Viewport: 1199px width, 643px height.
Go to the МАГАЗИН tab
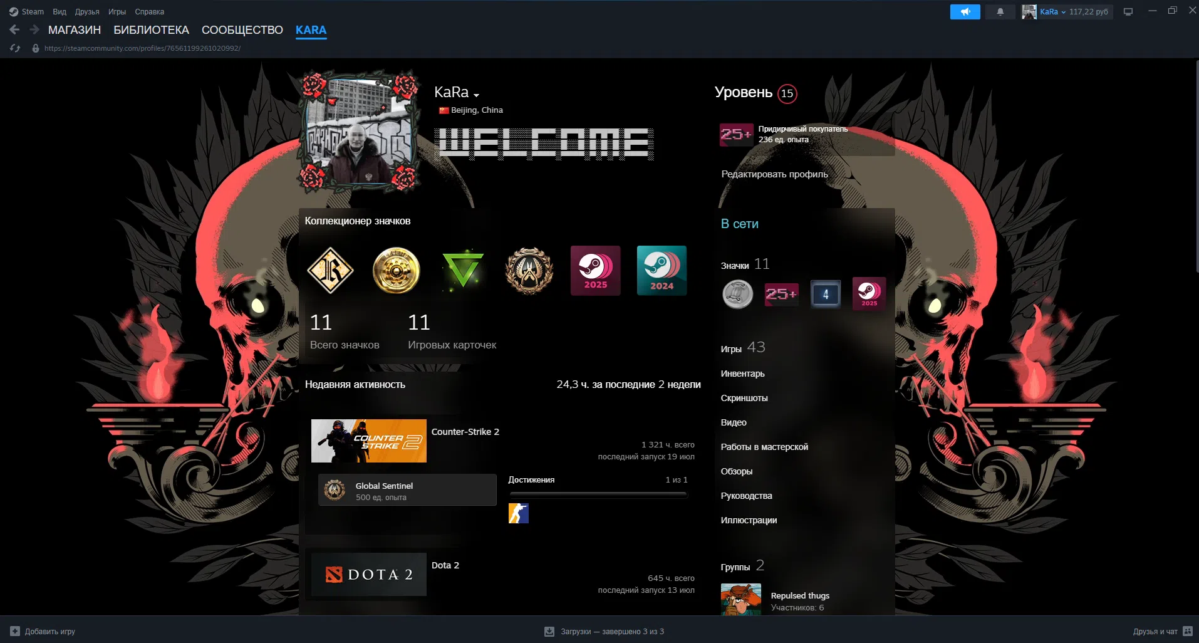coord(75,30)
